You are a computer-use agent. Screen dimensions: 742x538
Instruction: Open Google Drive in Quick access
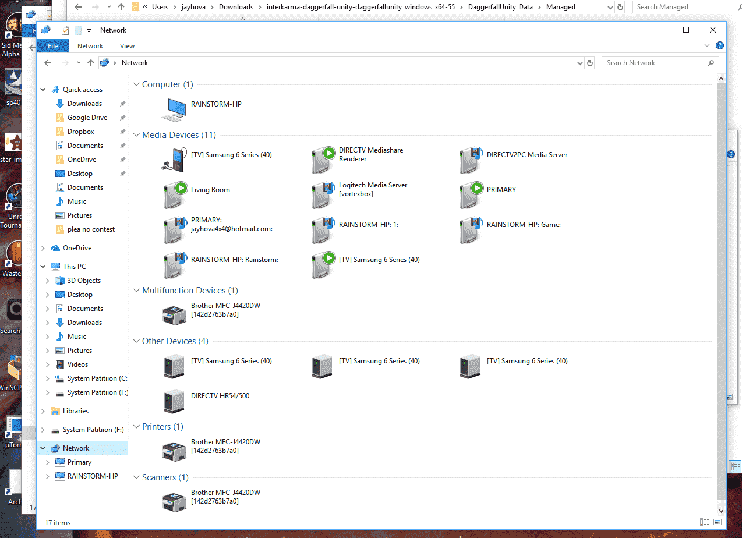[x=87, y=118]
